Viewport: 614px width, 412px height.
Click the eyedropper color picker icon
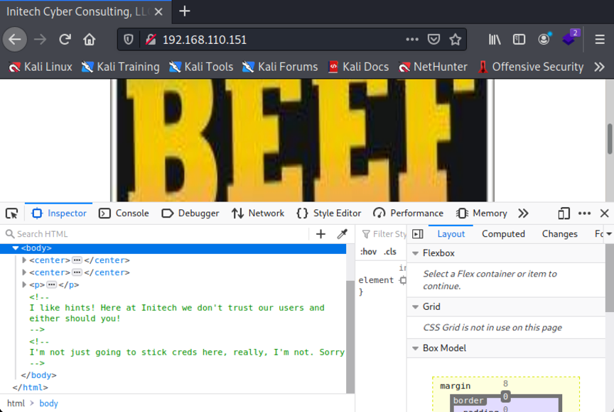[342, 234]
